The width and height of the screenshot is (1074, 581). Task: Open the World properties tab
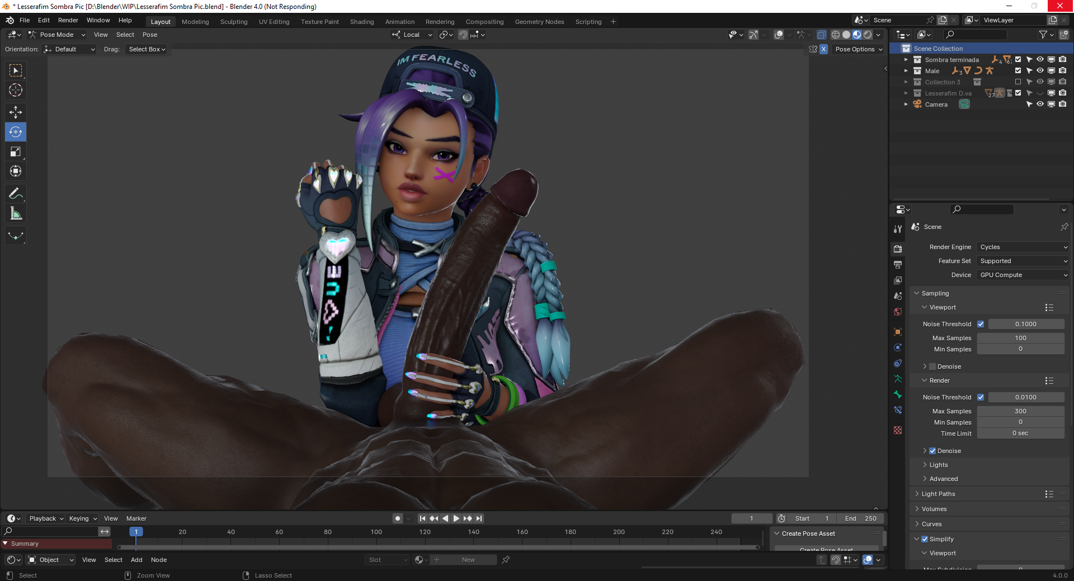898,312
